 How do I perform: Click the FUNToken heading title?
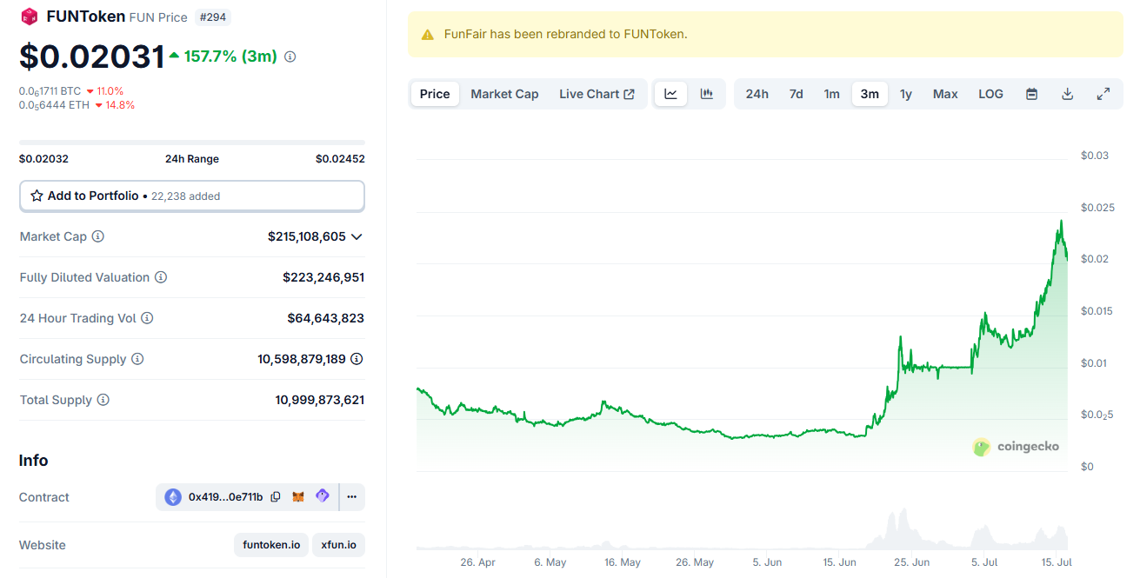click(85, 17)
